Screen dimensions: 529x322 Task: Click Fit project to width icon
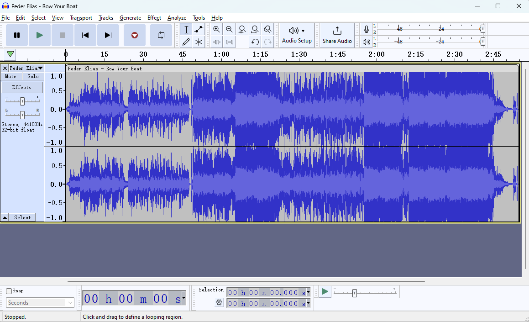pyautogui.click(x=255, y=29)
